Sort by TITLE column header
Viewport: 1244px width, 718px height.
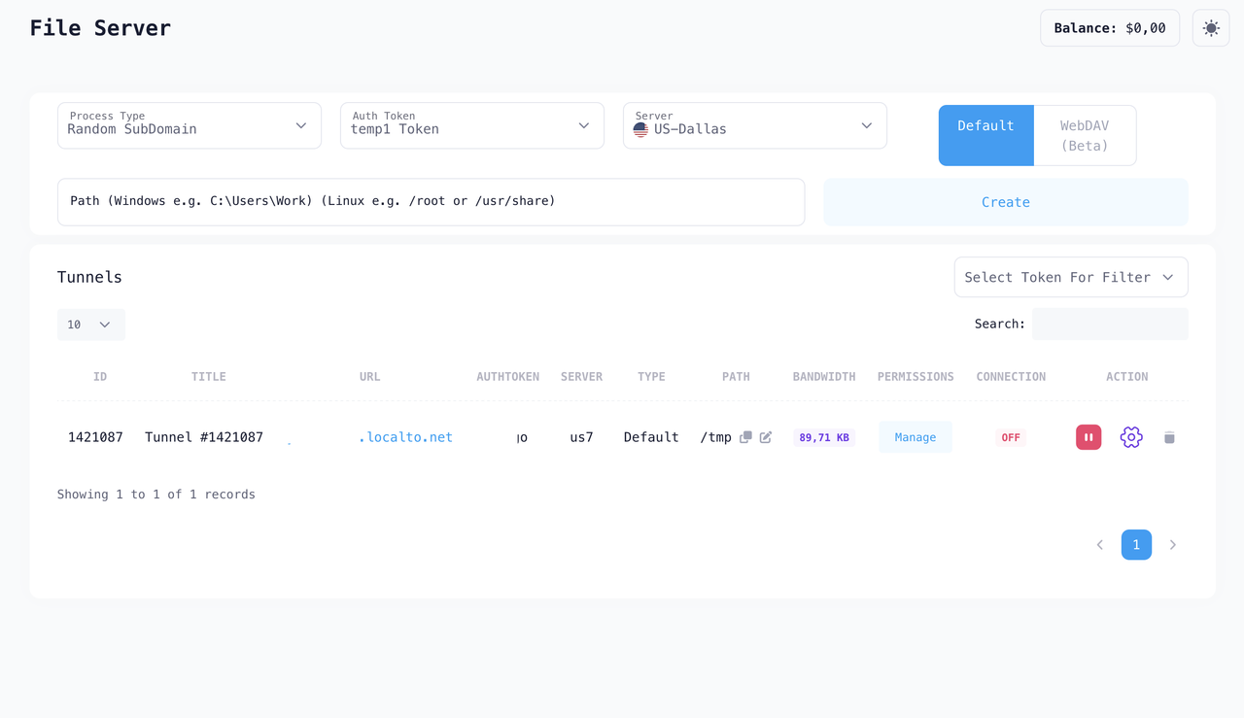tap(209, 376)
